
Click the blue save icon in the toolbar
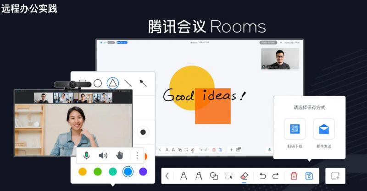click(x=309, y=176)
